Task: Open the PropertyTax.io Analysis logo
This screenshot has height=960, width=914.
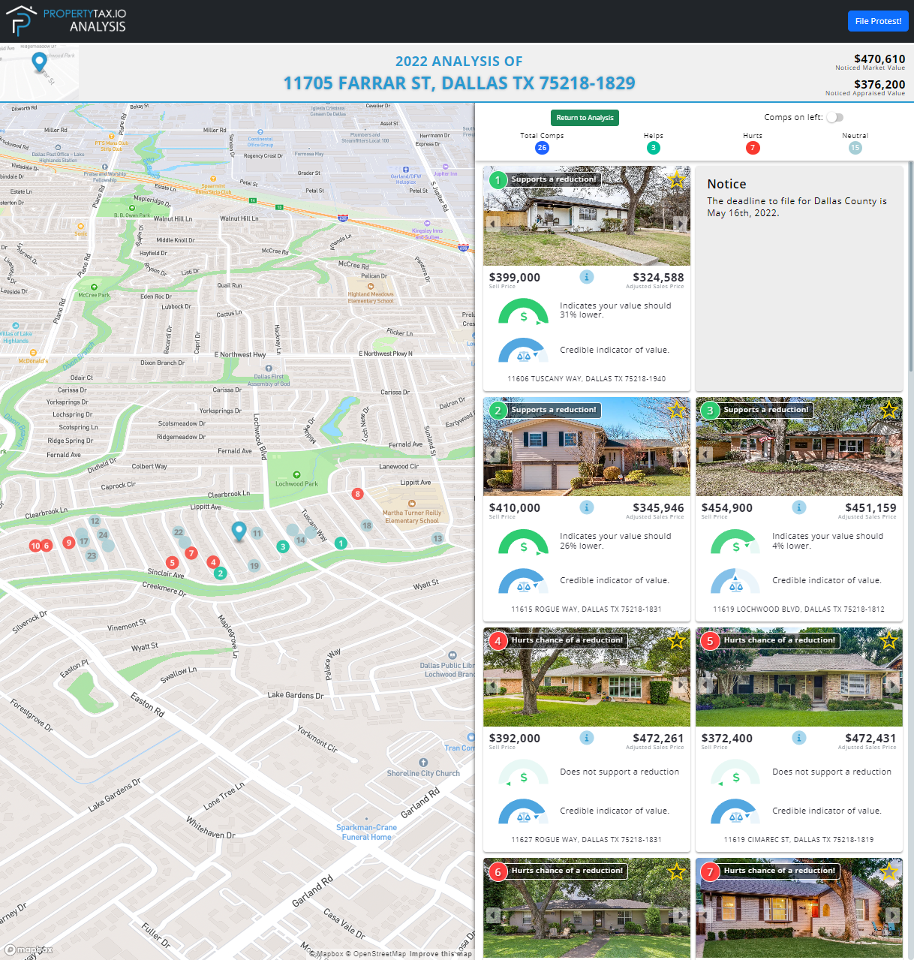Action: [x=66, y=21]
